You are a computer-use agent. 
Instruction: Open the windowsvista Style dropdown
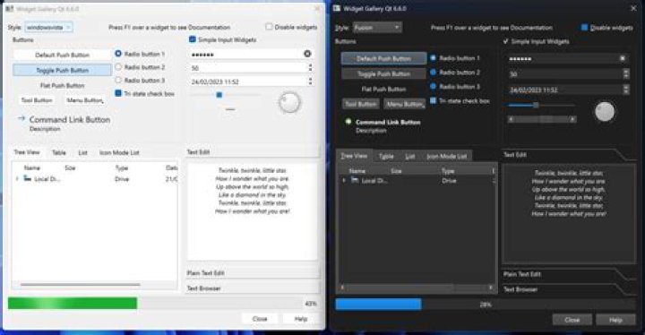pos(49,27)
